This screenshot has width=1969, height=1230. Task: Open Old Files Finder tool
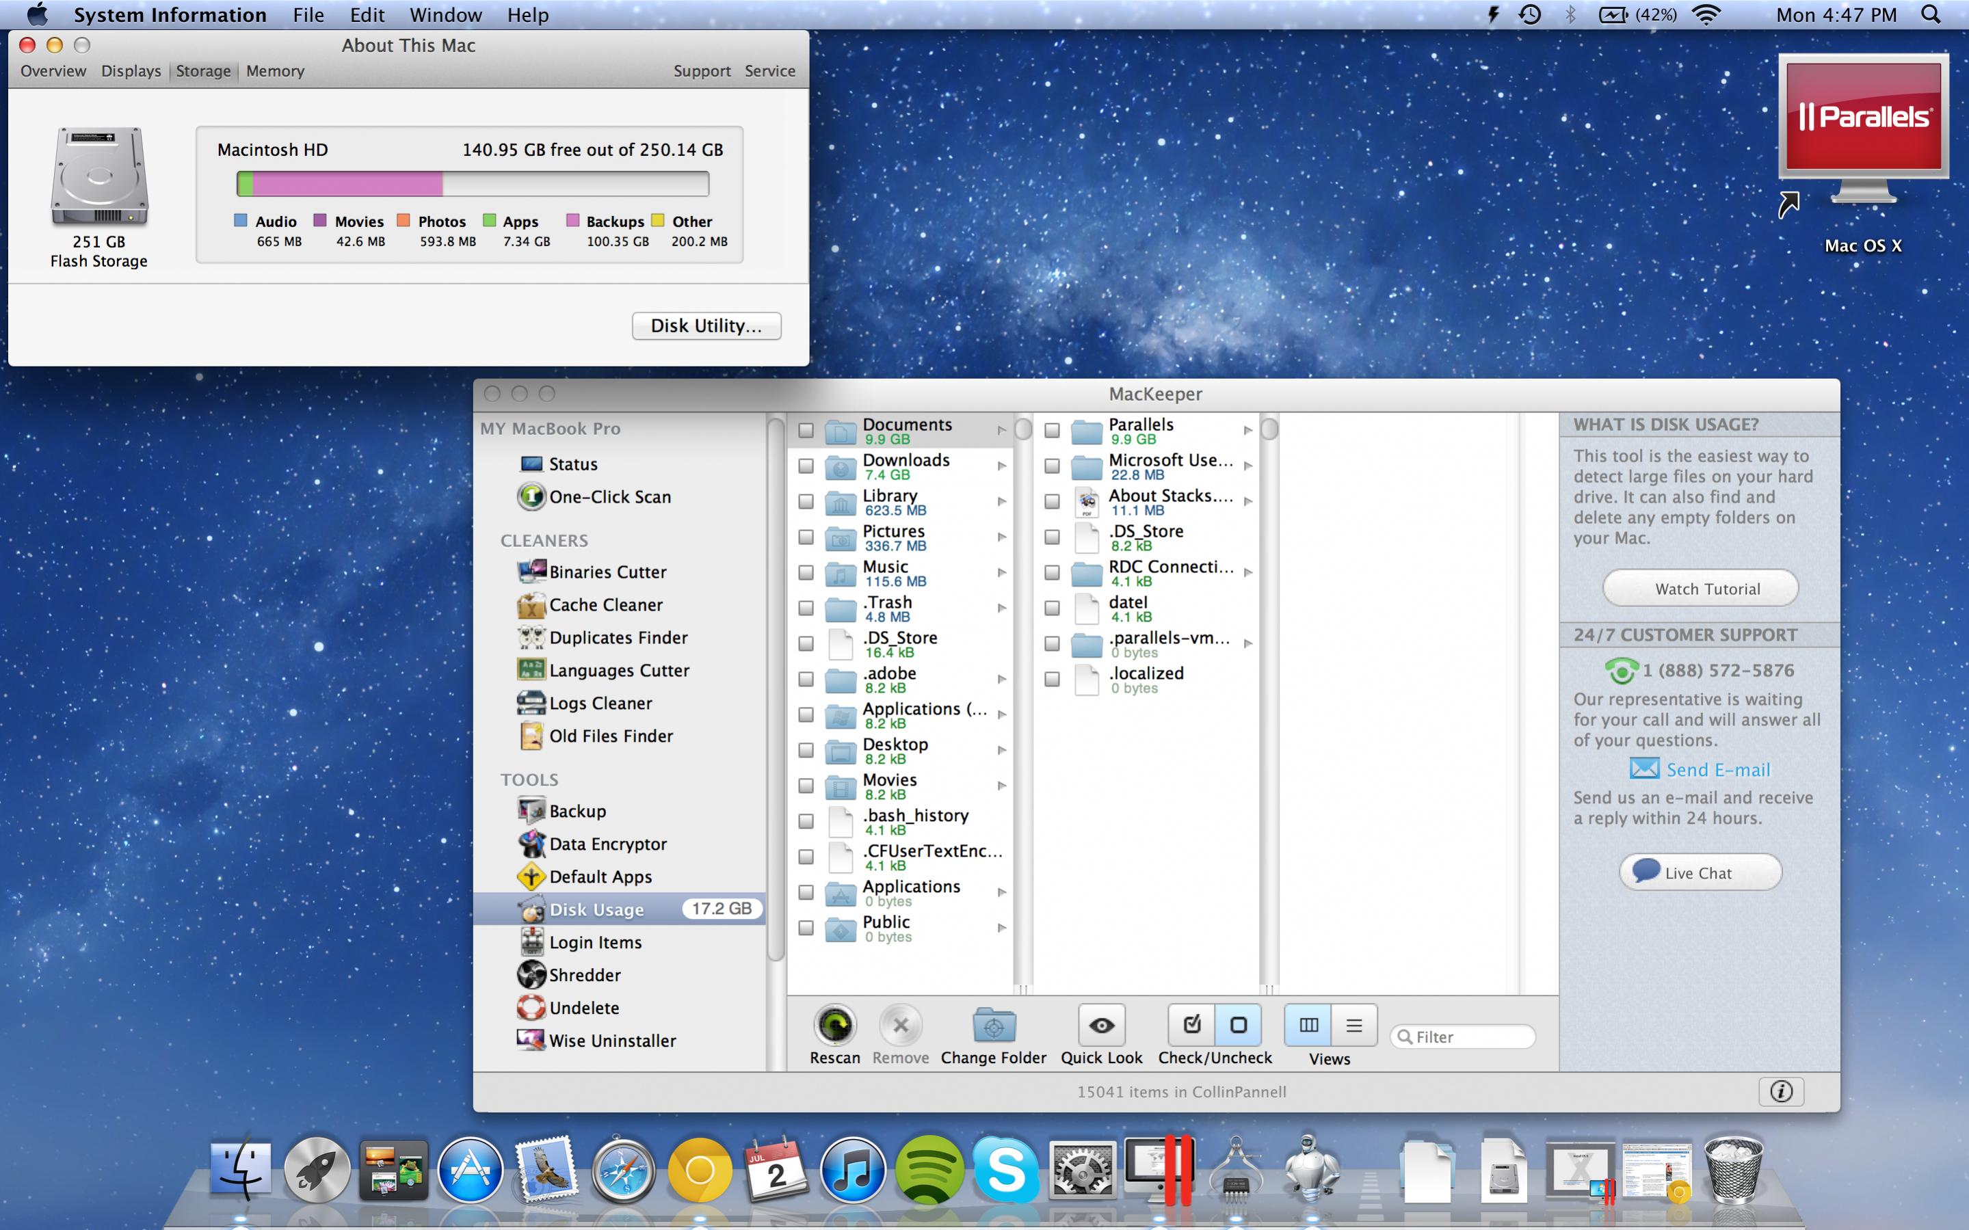coord(596,736)
